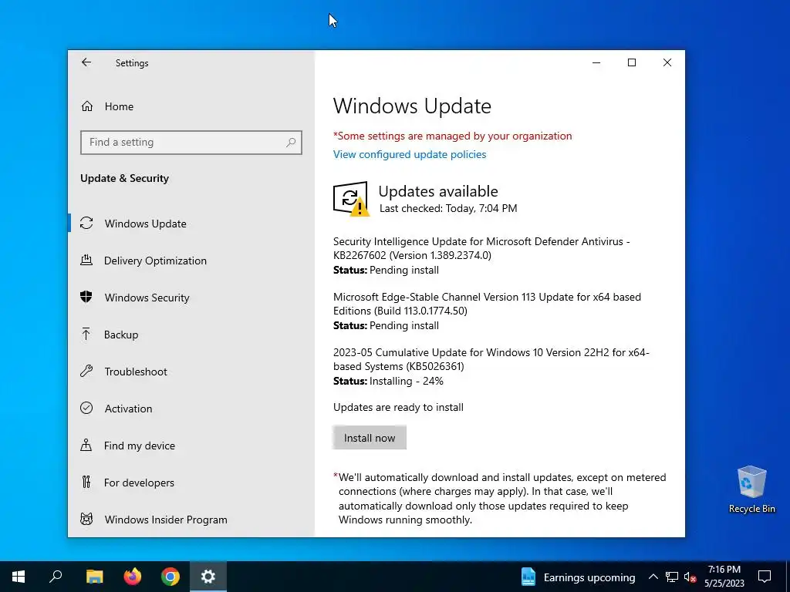790x592 pixels.
Task: Open Find my device page
Action: pyautogui.click(x=139, y=446)
